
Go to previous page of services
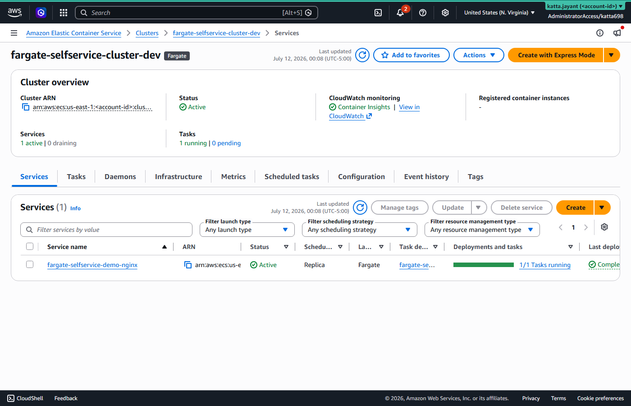(x=561, y=227)
